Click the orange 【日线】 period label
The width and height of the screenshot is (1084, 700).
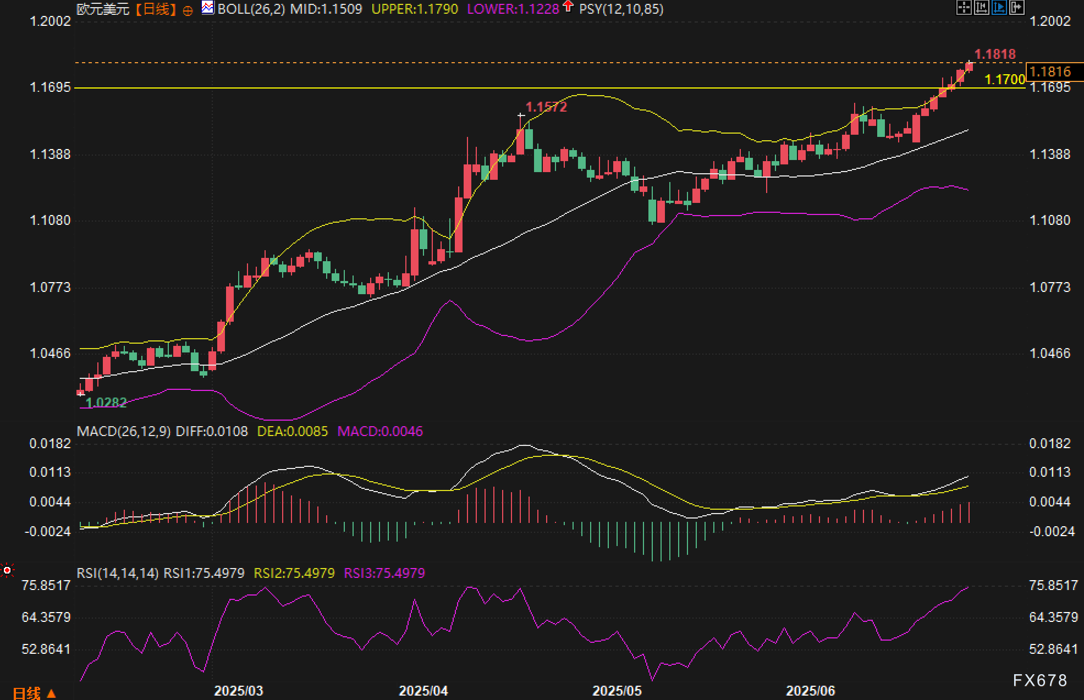coord(156,9)
